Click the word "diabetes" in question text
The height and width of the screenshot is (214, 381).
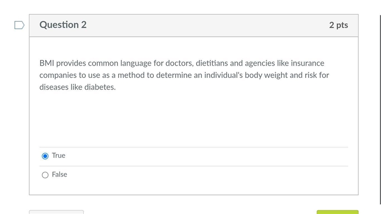point(100,87)
